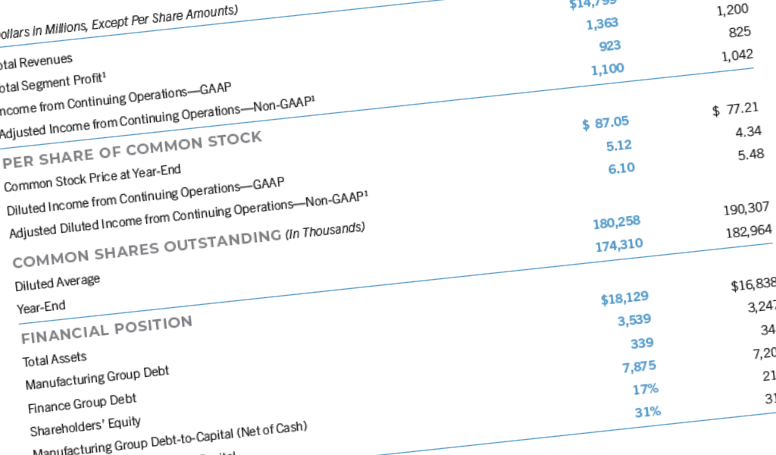Image resolution: width=776 pixels, height=455 pixels.
Task: Click the blue 180,258 shares value
Action: tap(616, 221)
